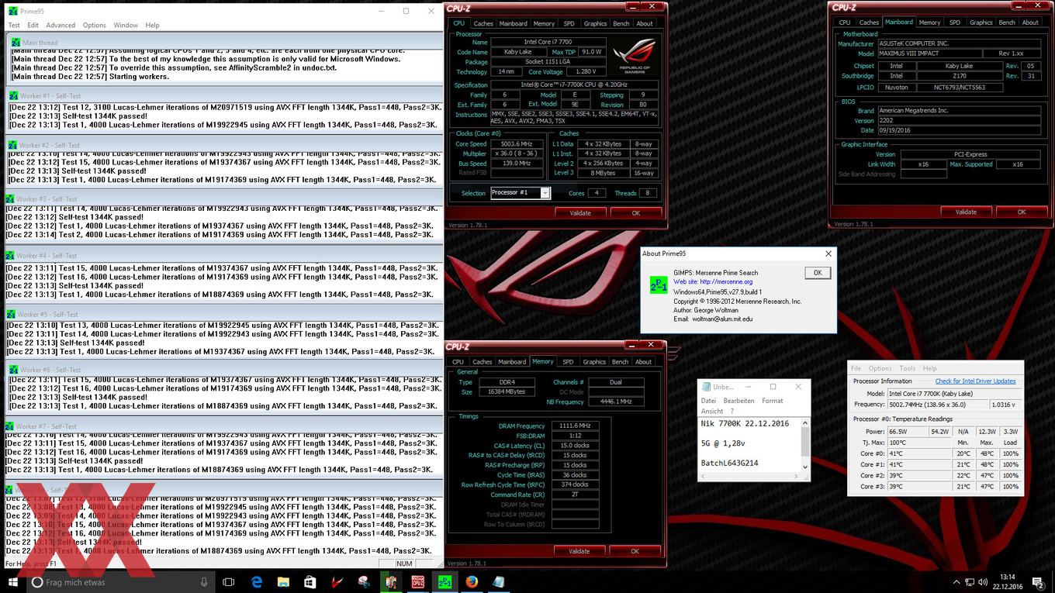Image resolution: width=1055 pixels, height=593 pixels.
Task: Switch to Notepad via its taskbar icon
Action: pos(498,582)
